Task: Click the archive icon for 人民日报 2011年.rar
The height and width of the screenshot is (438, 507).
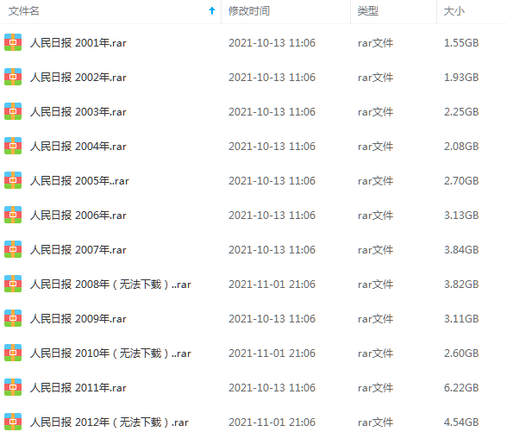Action: [x=13, y=387]
